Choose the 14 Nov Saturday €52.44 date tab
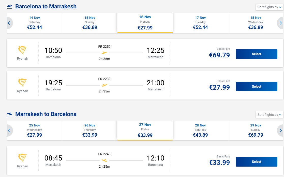This screenshot has height=177, width=284. 34,23
